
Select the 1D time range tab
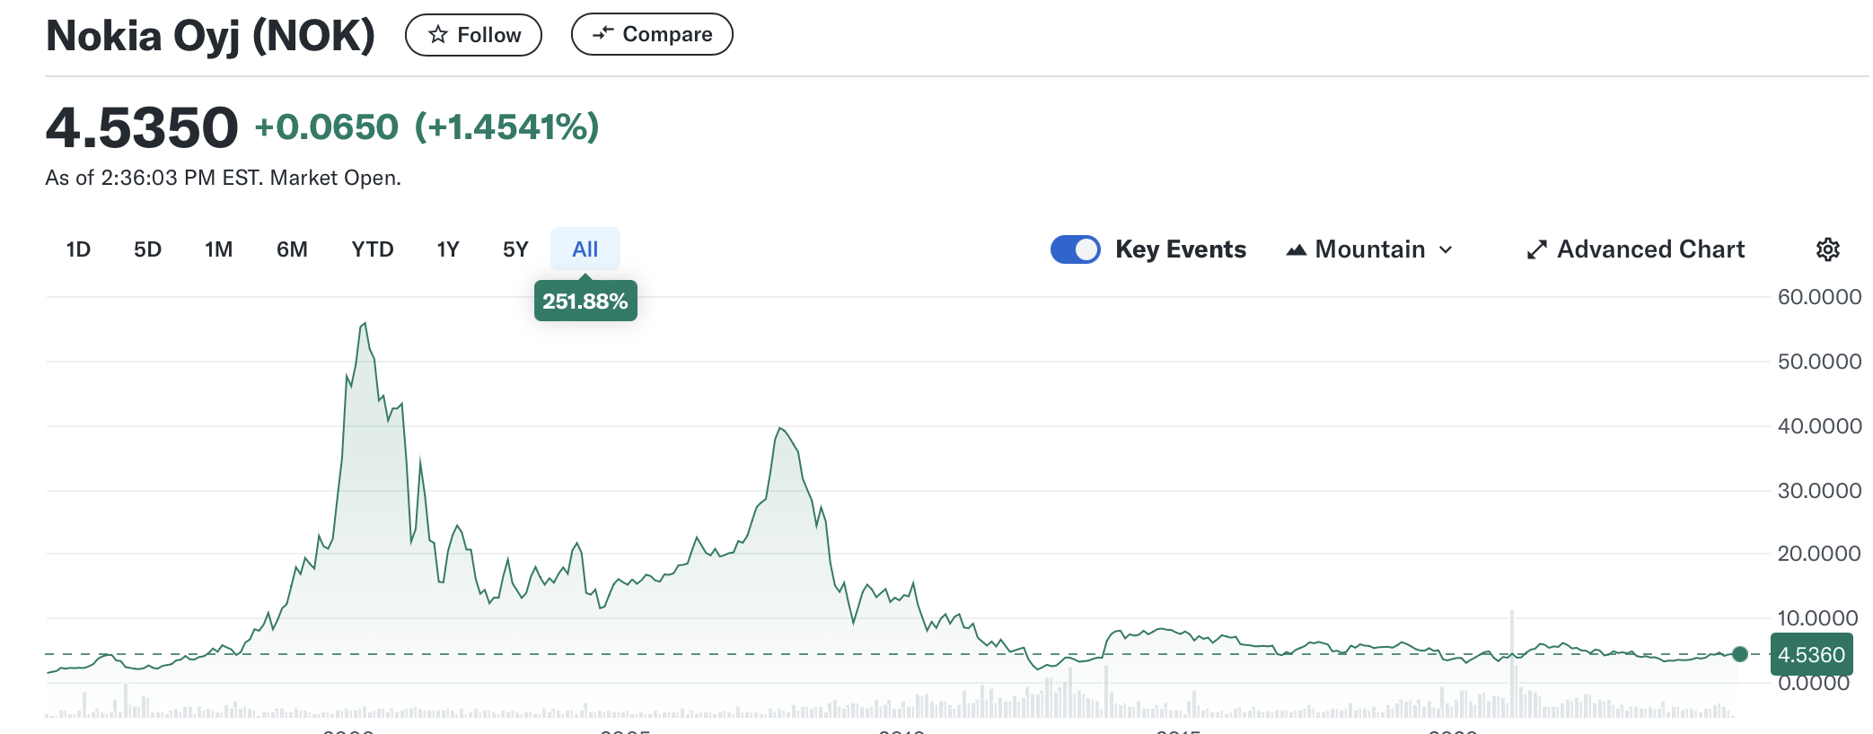point(78,249)
